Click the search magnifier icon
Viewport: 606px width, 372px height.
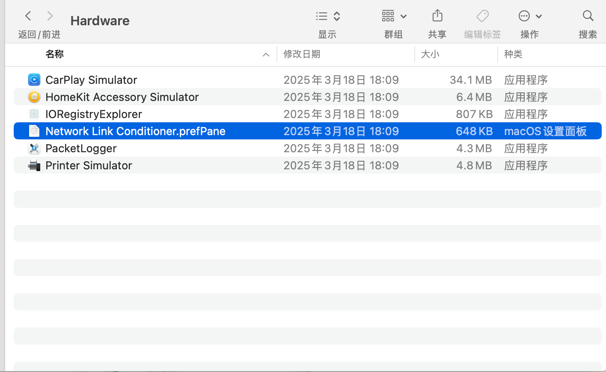coord(588,16)
